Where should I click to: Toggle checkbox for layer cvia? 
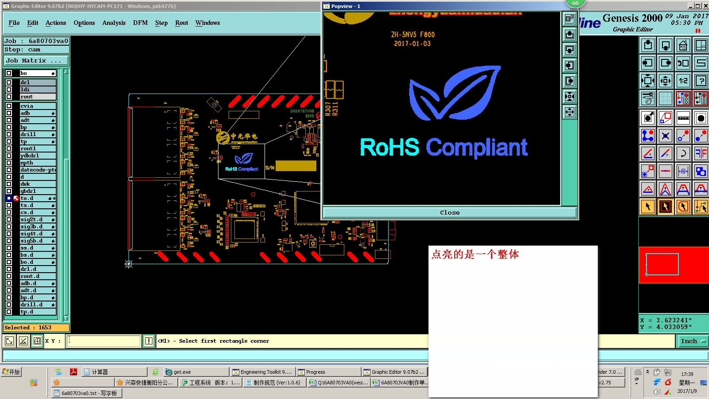tap(9, 106)
